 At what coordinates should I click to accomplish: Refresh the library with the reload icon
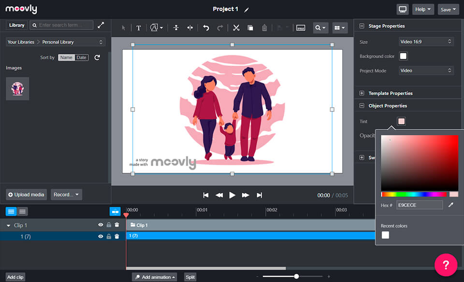(97, 57)
